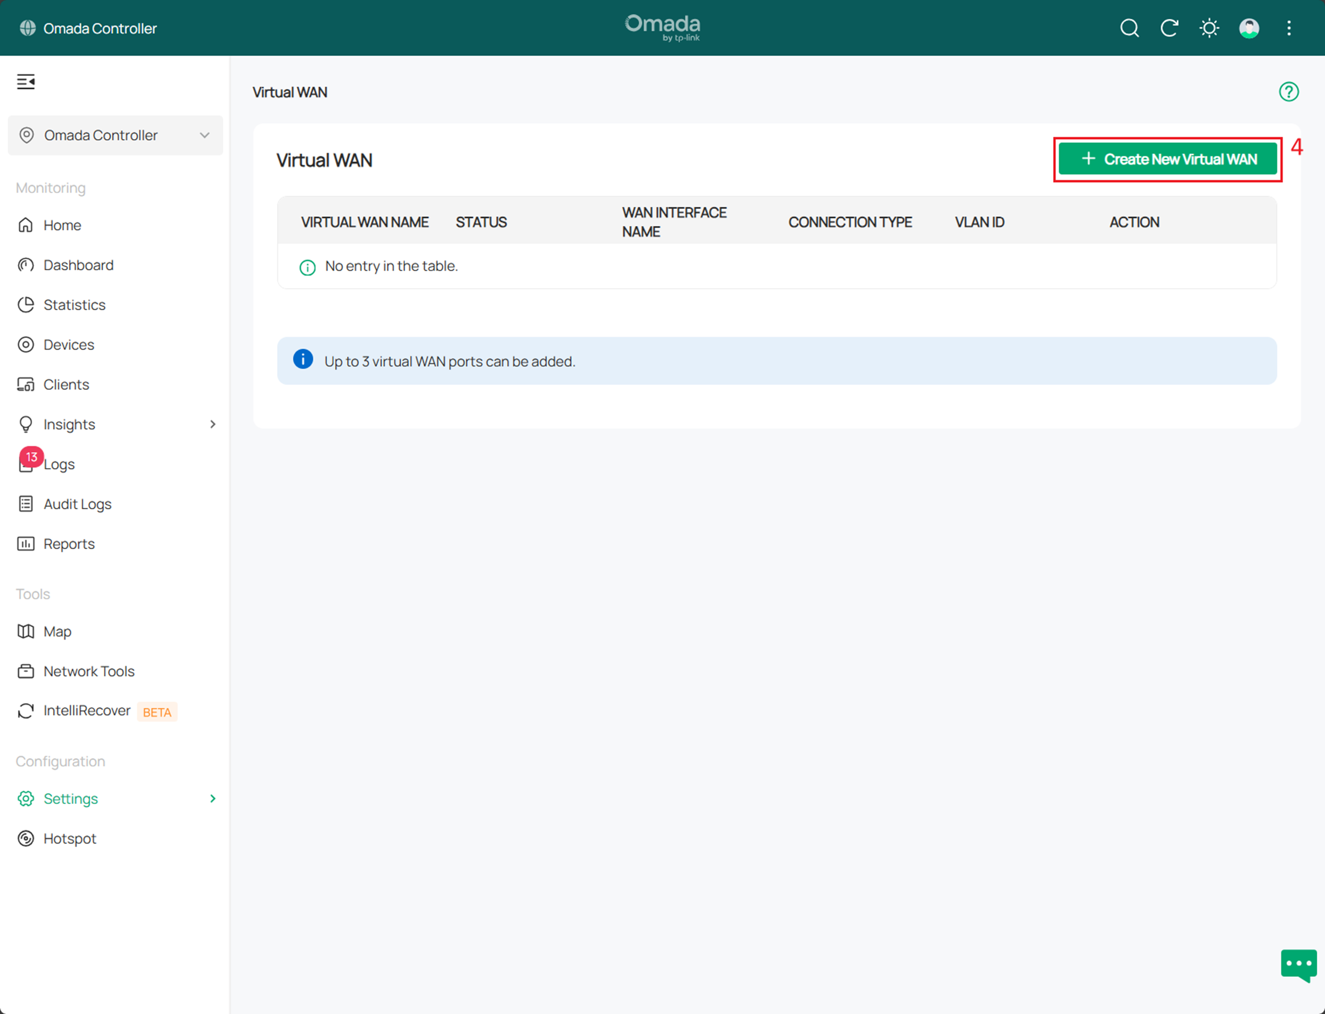Click Create New Virtual WAN button
Viewport: 1325px width, 1014px height.
pos(1167,159)
